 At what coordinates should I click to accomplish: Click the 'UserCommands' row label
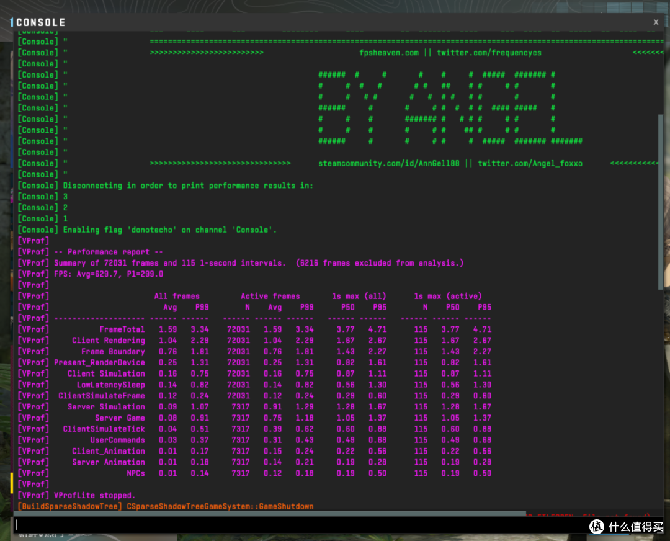coord(117,440)
